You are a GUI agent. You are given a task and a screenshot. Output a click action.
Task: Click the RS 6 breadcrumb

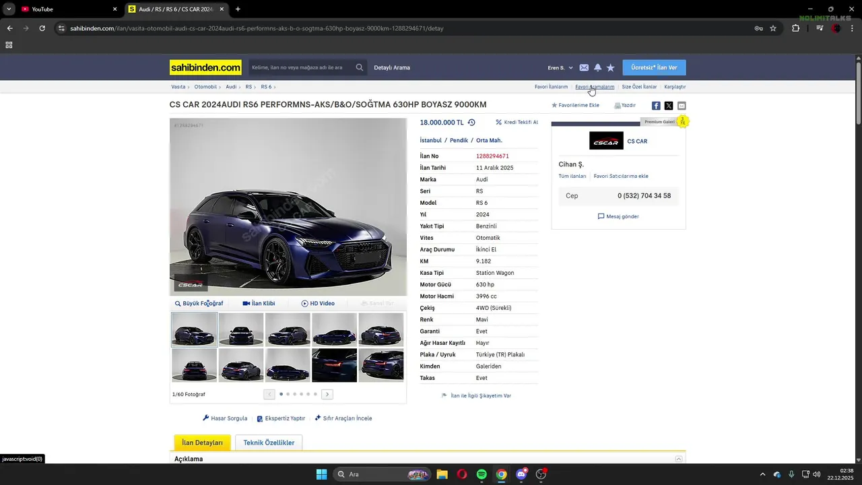pyautogui.click(x=266, y=87)
